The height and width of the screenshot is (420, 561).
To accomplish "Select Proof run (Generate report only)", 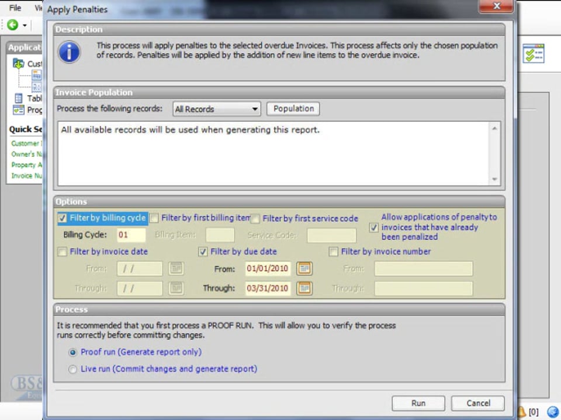I will pyautogui.click(x=72, y=352).
